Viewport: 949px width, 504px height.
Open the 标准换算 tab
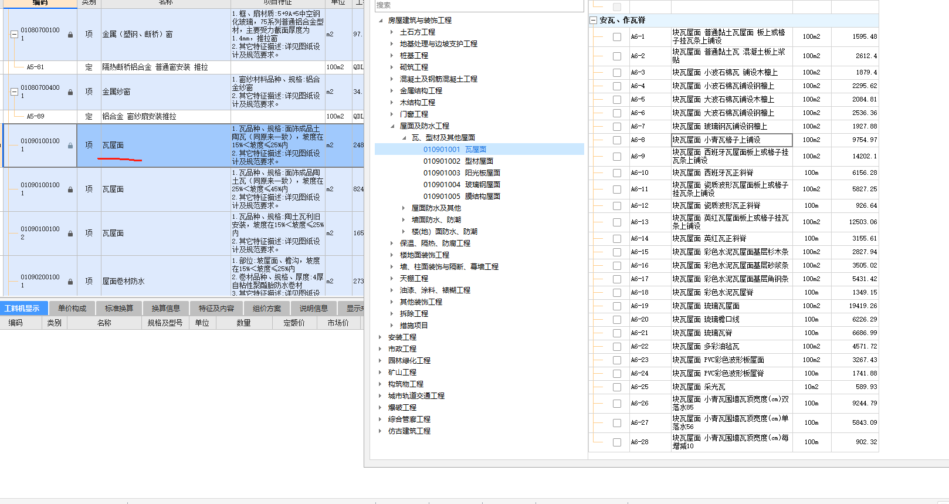click(119, 308)
